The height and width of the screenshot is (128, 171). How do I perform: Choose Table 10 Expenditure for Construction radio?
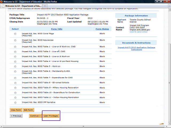coord(15,93)
